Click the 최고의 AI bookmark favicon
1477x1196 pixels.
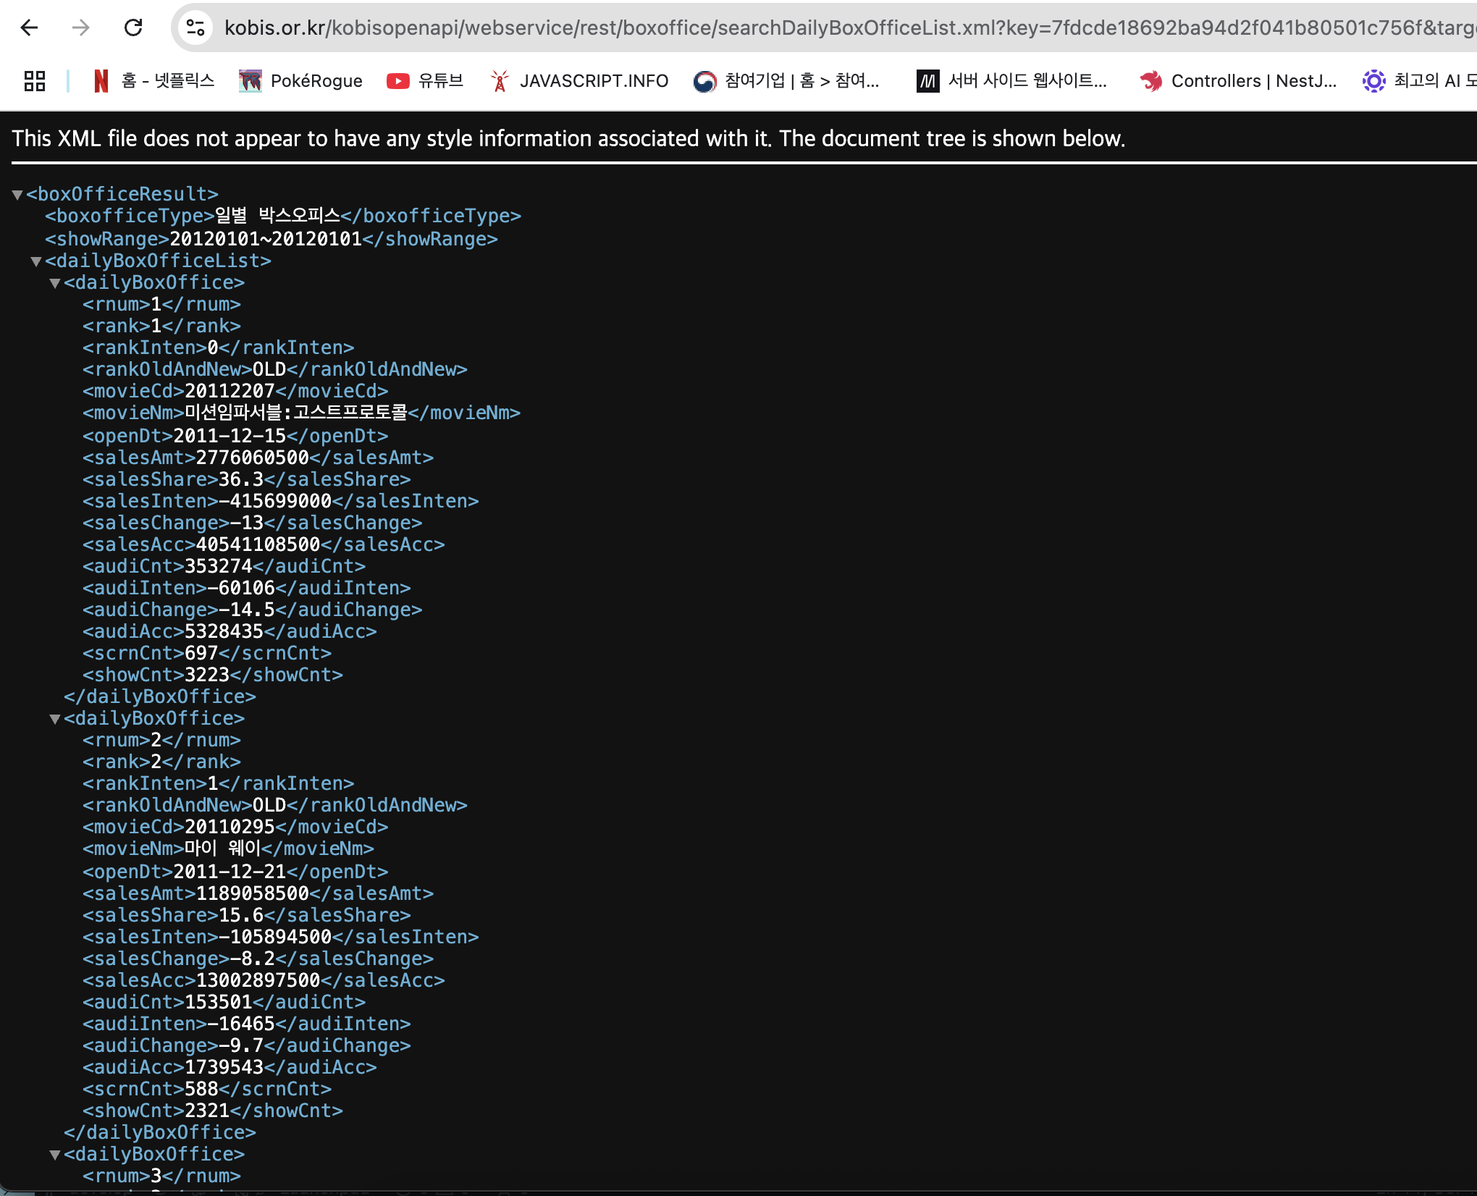(x=1373, y=80)
